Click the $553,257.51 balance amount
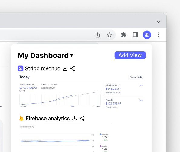This screenshot has width=180, height=152. (x=113, y=89)
